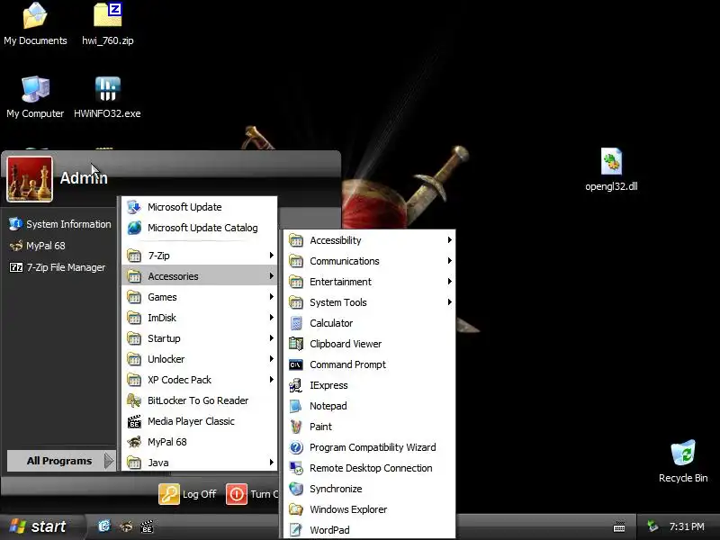Open Remote Desktop Connection
The image size is (720, 540).
coord(370,468)
